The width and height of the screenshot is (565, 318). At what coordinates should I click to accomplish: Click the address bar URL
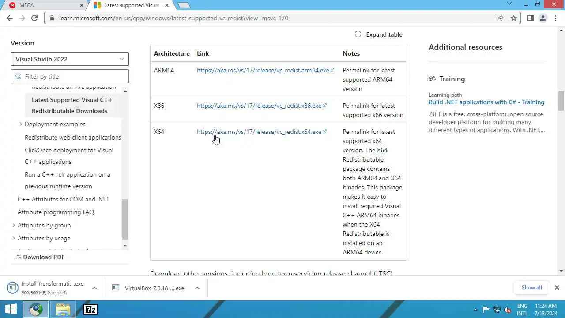pyautogui.click(x=173, y=18)
